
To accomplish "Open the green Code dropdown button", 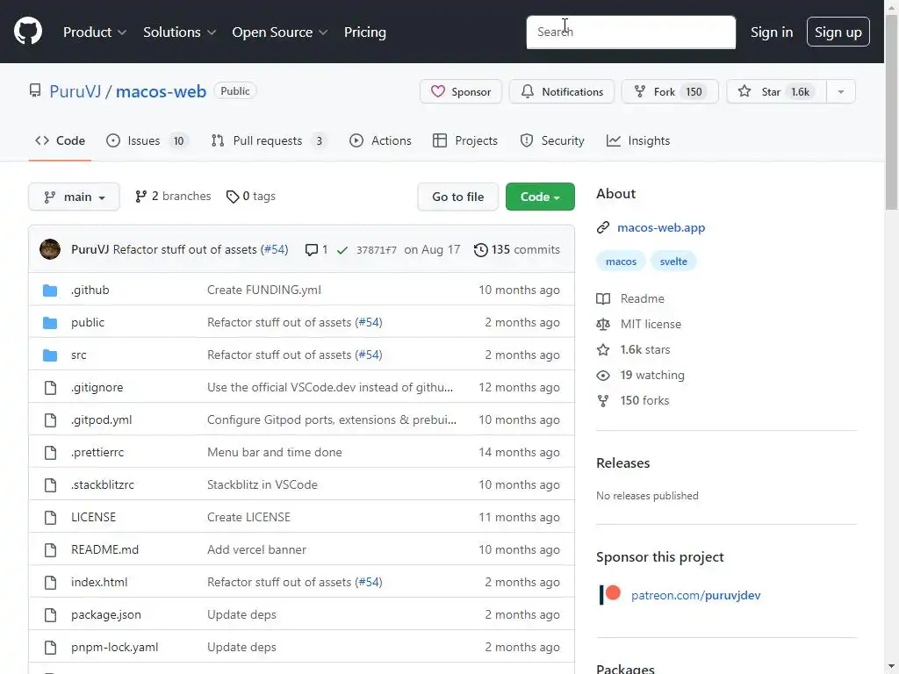I will pyautogui.click(x=540, y=197).
